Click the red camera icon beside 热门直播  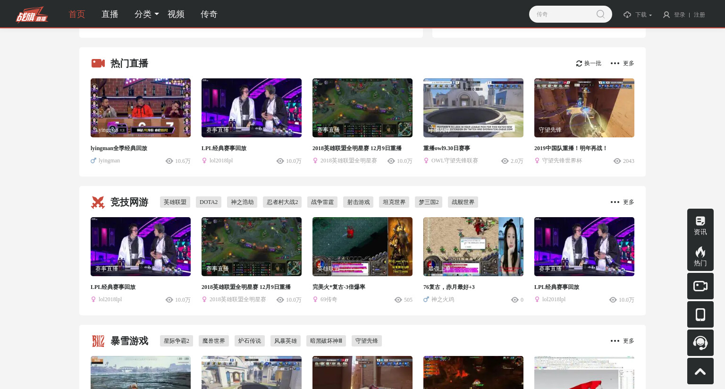(x=98, y=63)
